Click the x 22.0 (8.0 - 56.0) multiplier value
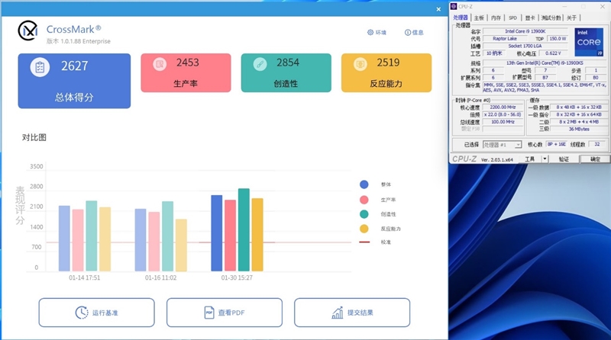This screenshot has height=340, width=611. coord(503,114)
